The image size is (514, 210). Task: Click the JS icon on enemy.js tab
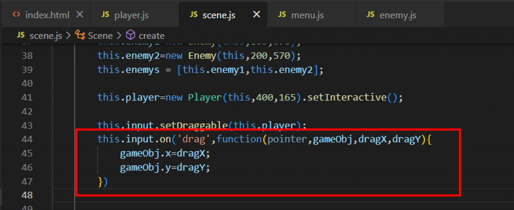370,15
